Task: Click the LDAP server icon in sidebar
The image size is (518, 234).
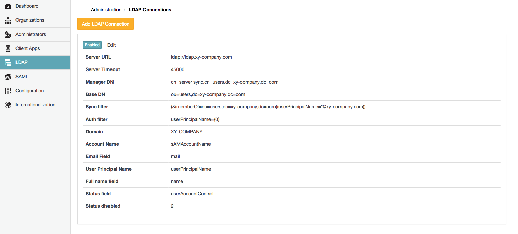Action: click(x=8, y=63)
